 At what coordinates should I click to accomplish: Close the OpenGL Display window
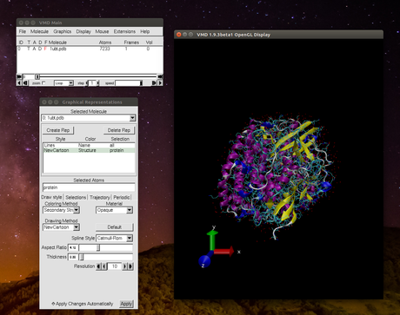pyautogui.click(x=179, y=35)
